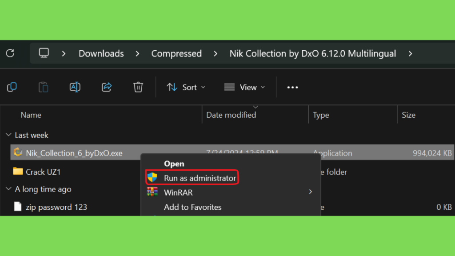Click the Paste icon in the toolbar
This screenshot has height=256, width=455.
(x=43, y=87)
